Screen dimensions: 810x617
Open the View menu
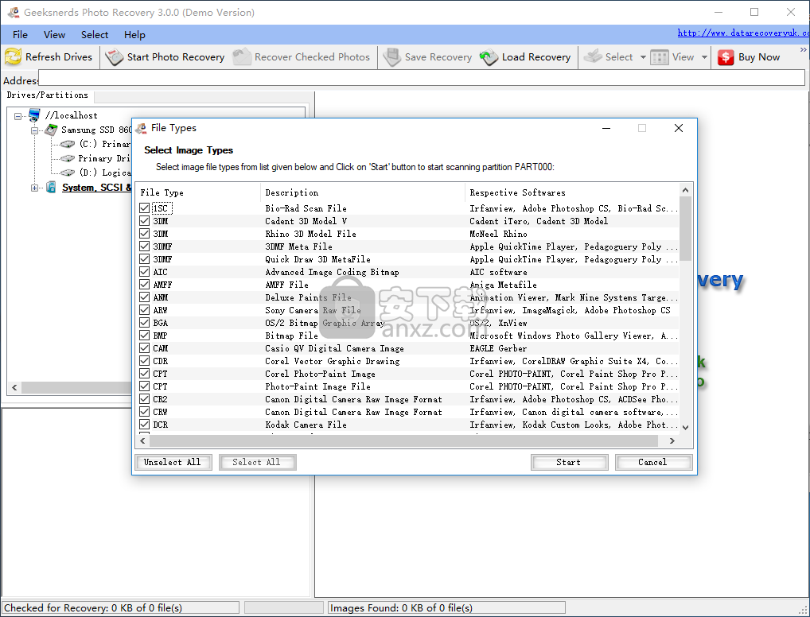pos(54,35)
